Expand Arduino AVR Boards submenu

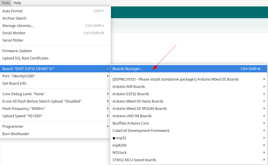(189, 87)
